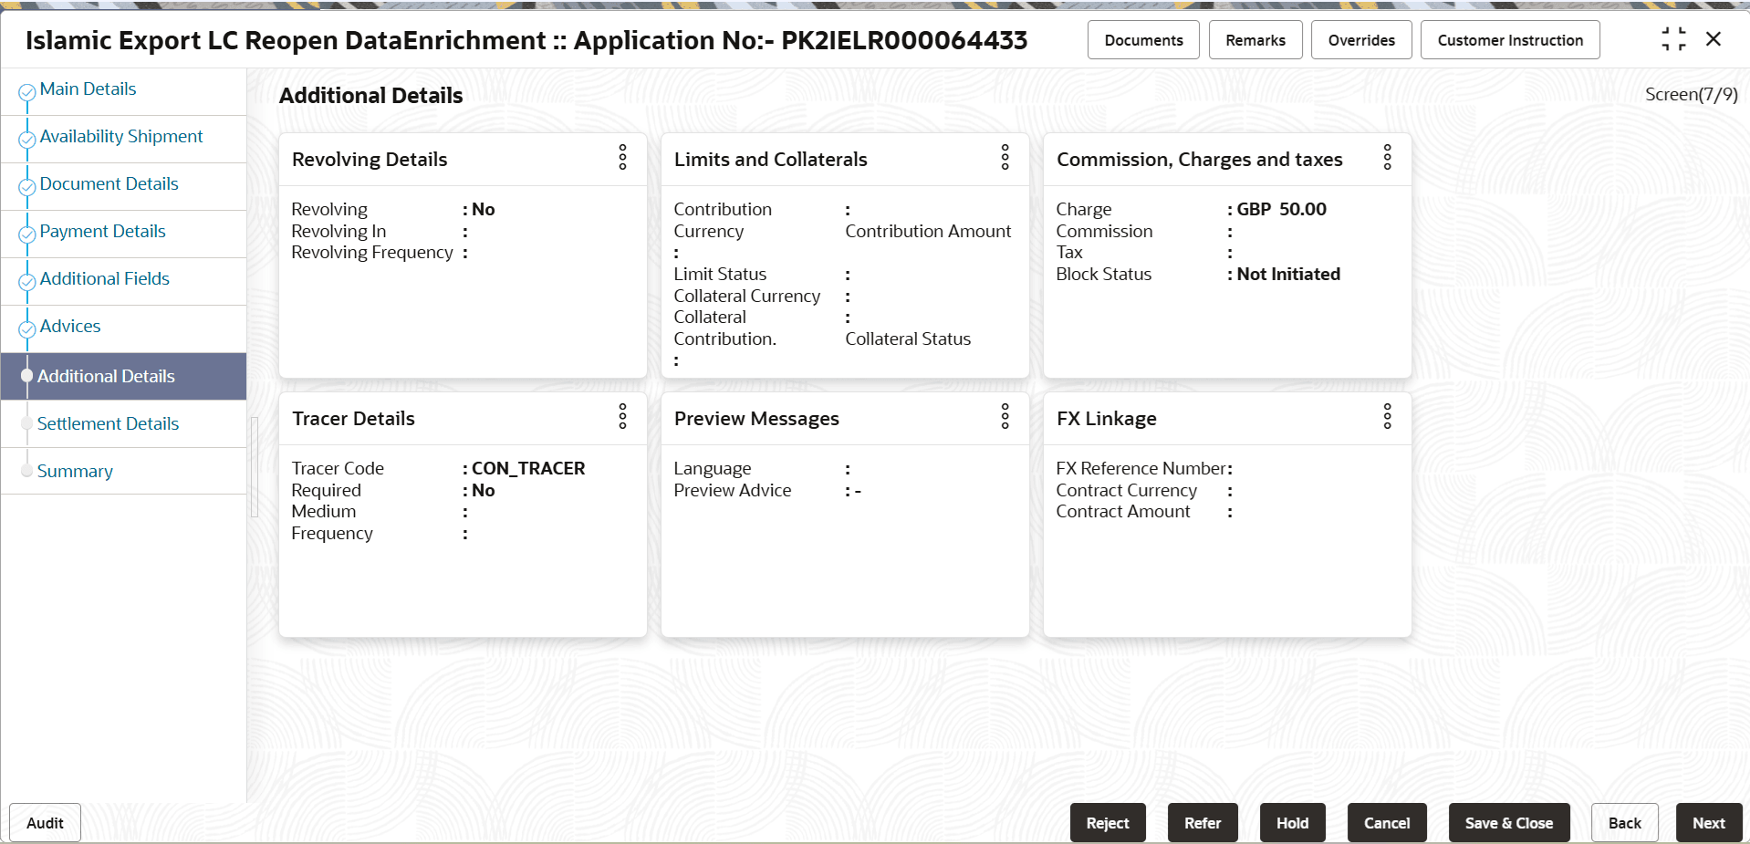Screen dimensions: 1750x844
Task: Navigate to Summary section
Action: coord(75,471)
